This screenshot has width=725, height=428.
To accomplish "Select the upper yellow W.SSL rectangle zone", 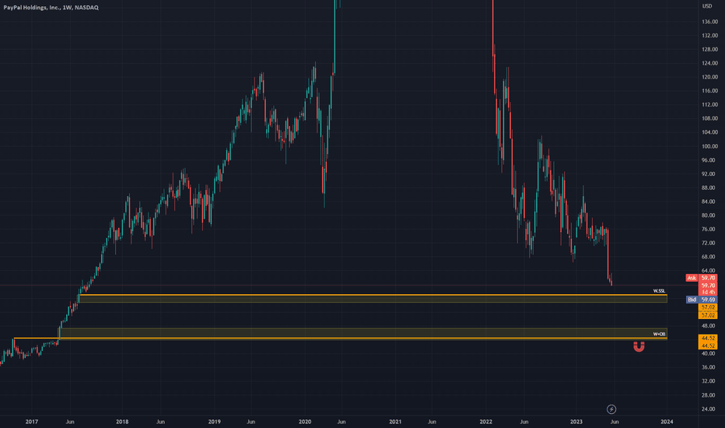I will tap(373, 299).
